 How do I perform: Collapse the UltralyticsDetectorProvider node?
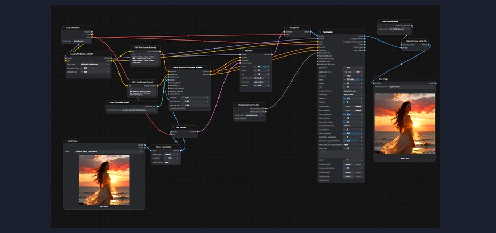coord(235,105)
